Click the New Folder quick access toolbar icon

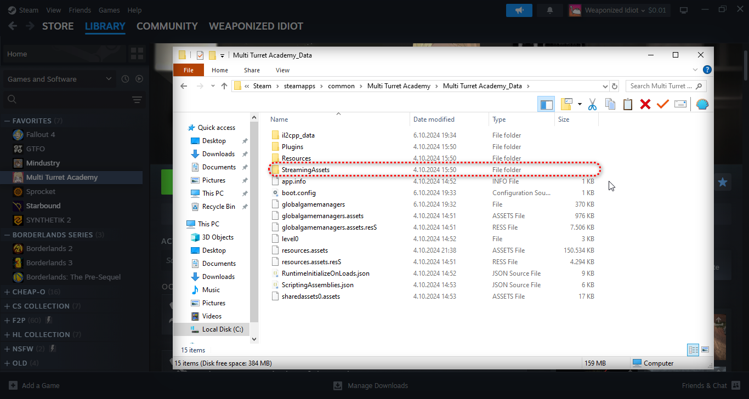[x=212, y=55]
